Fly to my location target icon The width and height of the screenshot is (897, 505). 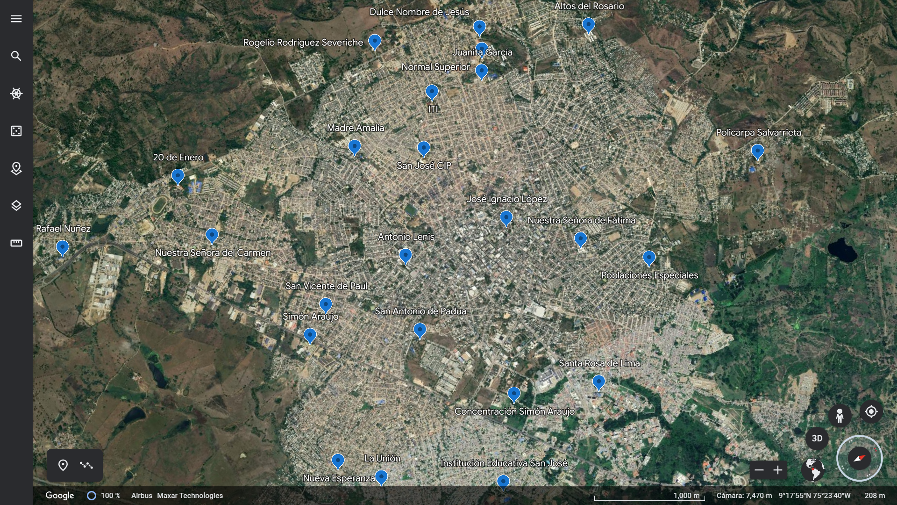(x=871, y=412)
